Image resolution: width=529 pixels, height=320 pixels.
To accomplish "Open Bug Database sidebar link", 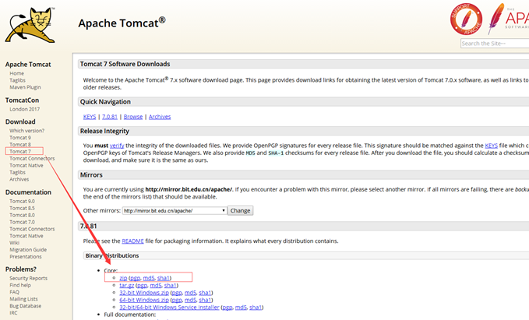I will click(25, 306).
